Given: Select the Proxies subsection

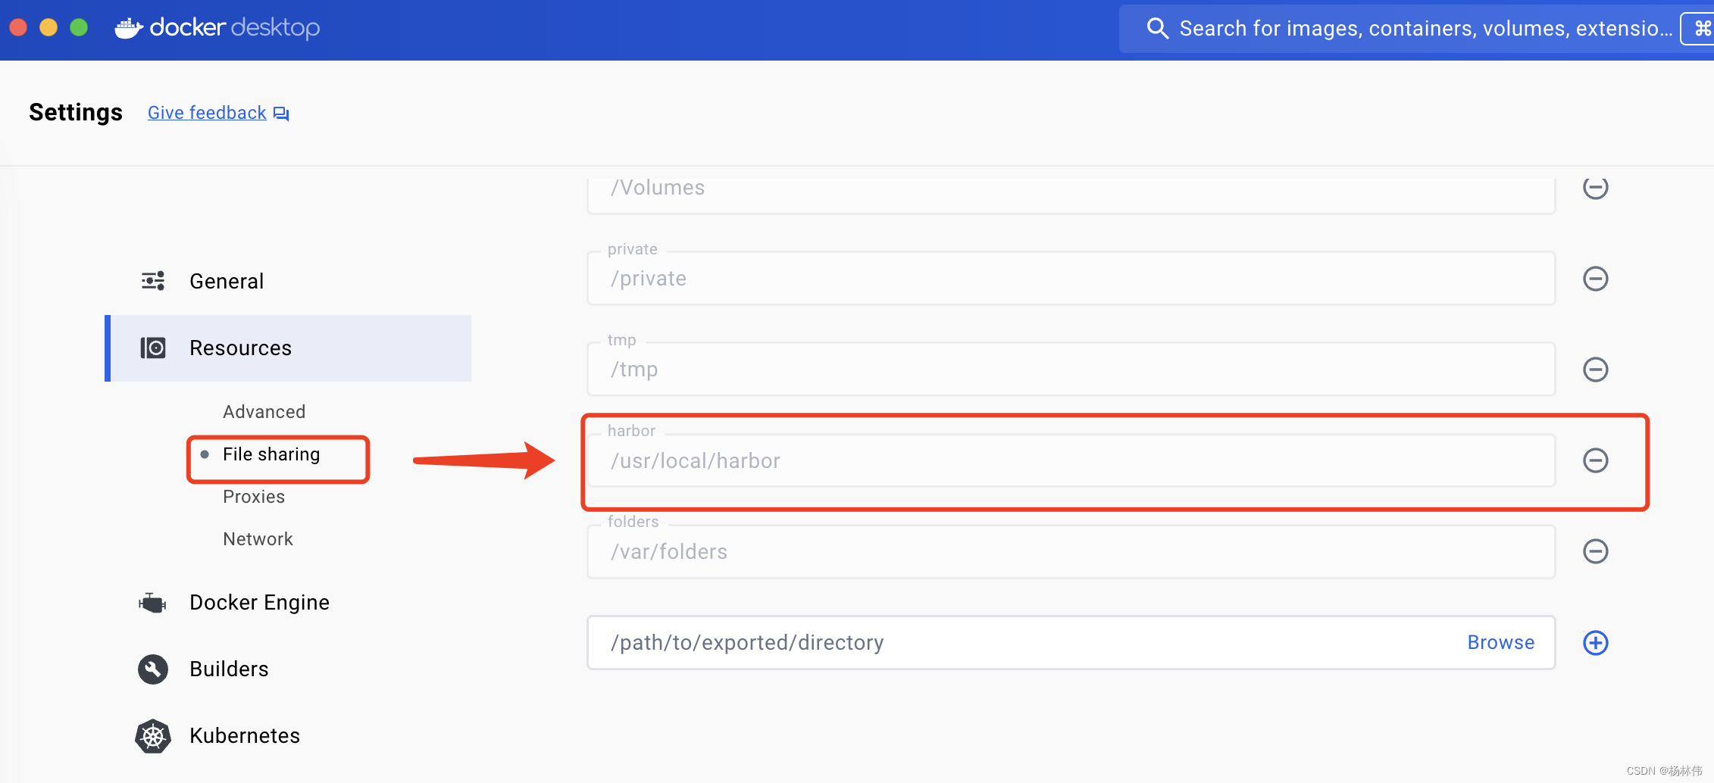Looking at the screenshot, I should point(254,497).
